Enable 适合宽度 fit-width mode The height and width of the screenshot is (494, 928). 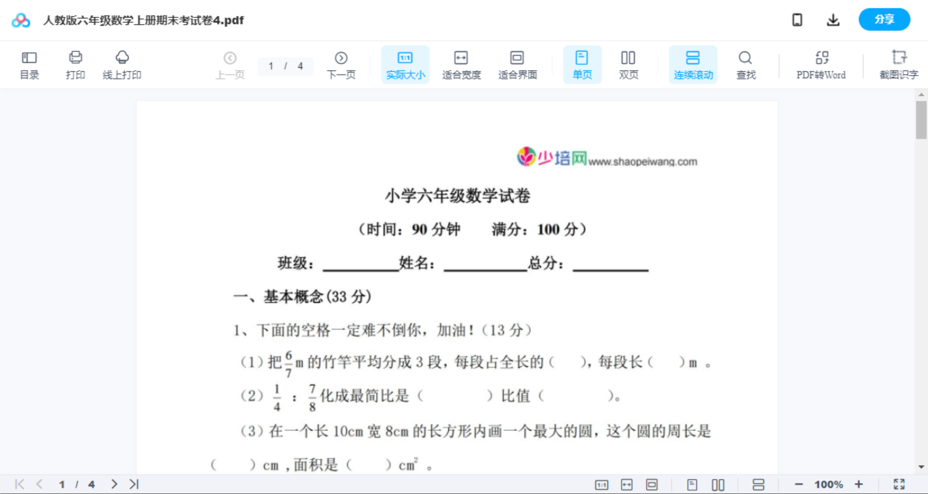pos(461,65)
